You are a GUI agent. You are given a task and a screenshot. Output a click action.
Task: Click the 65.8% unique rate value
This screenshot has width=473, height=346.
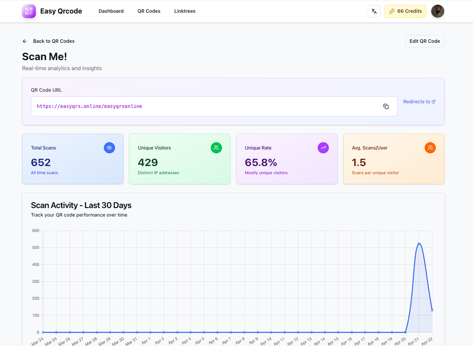pos(261,162)
